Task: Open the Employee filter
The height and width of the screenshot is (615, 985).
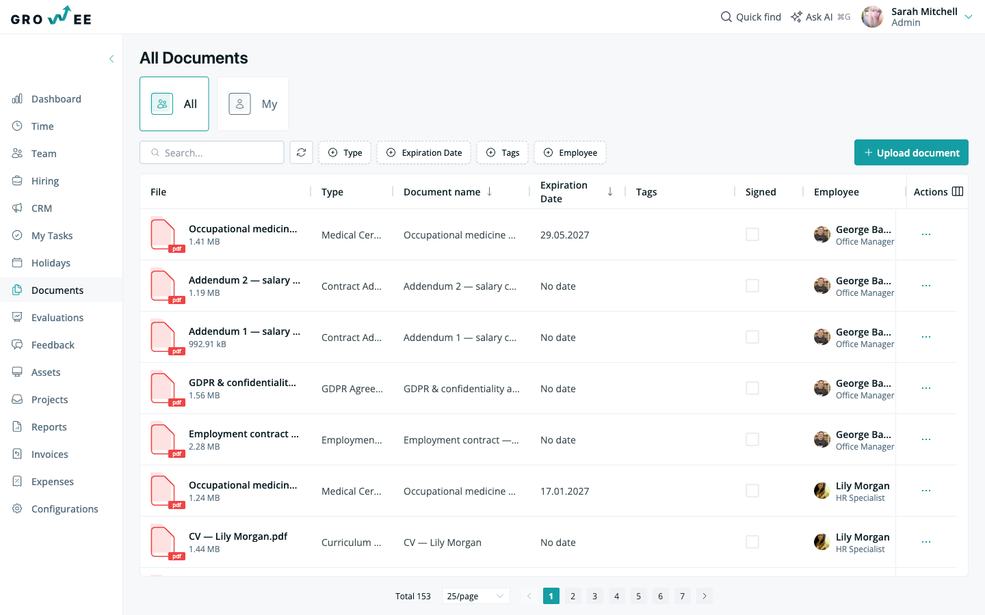Action: point(570,152)
